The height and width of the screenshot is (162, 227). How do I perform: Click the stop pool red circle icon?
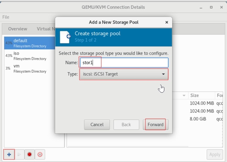(x=30, y=154)
